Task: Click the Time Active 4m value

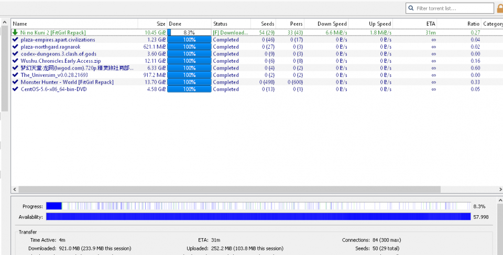Action: coord(62,240)
